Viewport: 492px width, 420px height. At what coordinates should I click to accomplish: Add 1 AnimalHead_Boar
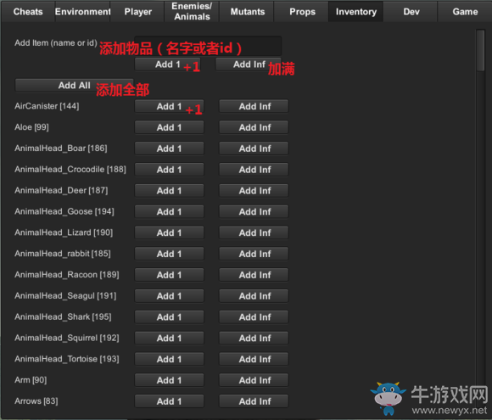coord(169,148)
